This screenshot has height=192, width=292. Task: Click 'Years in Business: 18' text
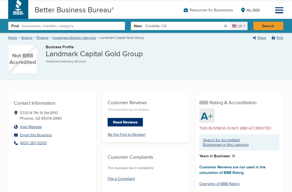coord(217,156)
